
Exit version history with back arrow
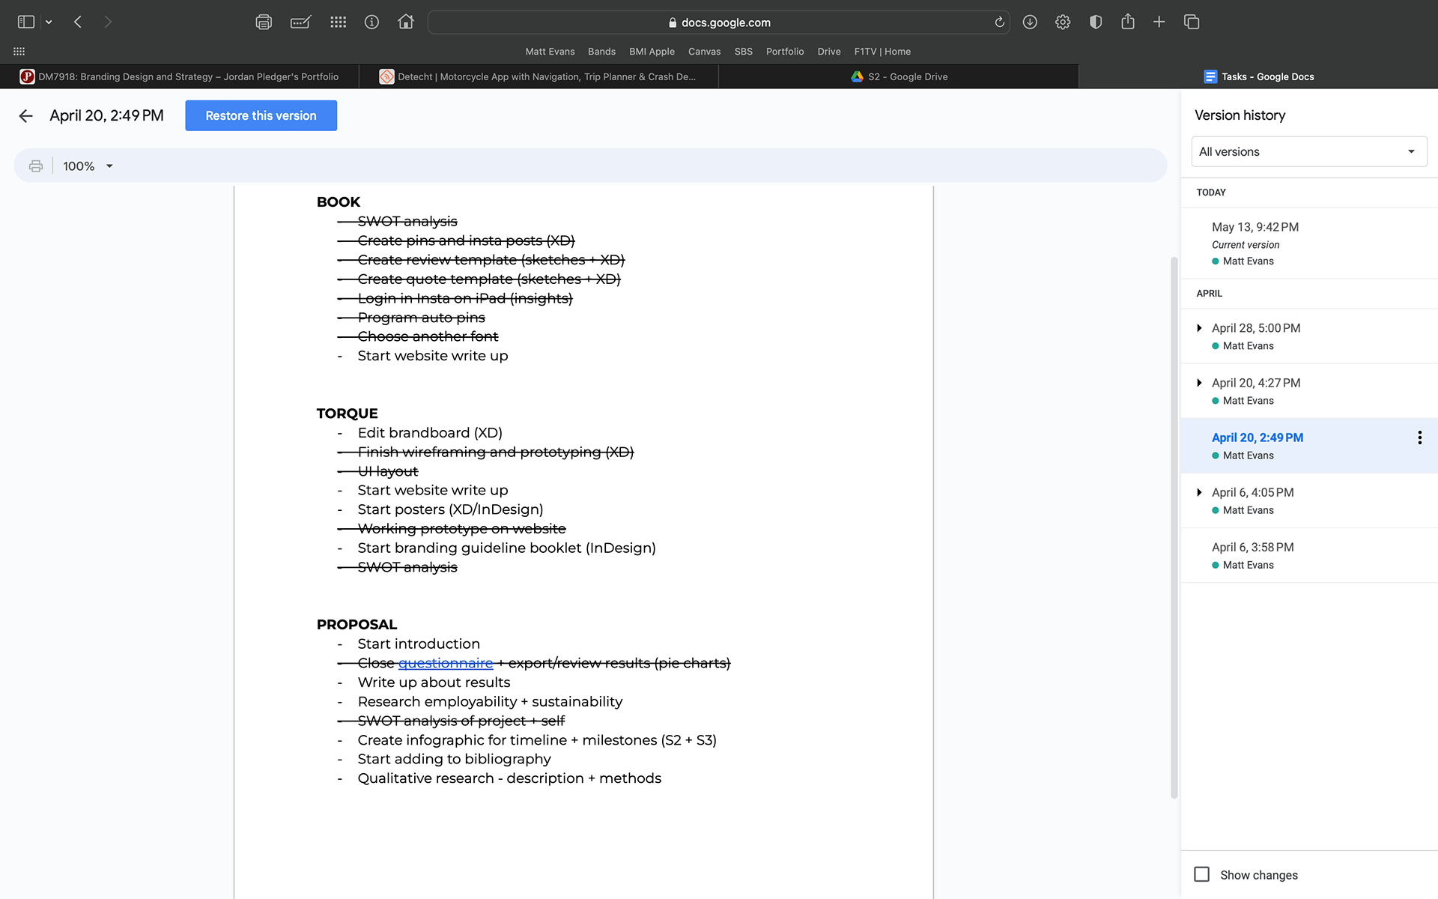tap(26, 115)
